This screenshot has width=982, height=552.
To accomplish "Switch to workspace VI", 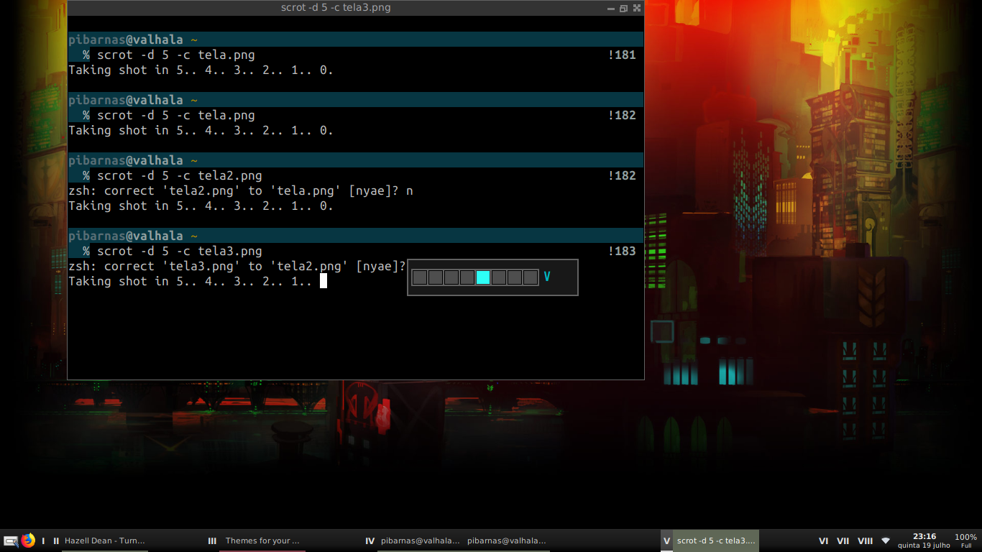I will pos(824,541).
